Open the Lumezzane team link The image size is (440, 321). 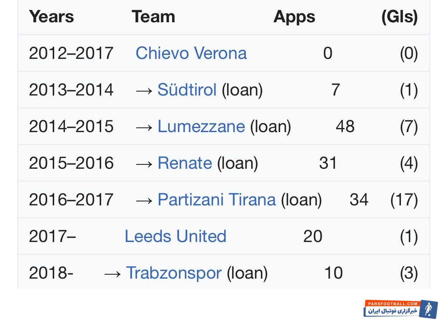coord(201,126)
